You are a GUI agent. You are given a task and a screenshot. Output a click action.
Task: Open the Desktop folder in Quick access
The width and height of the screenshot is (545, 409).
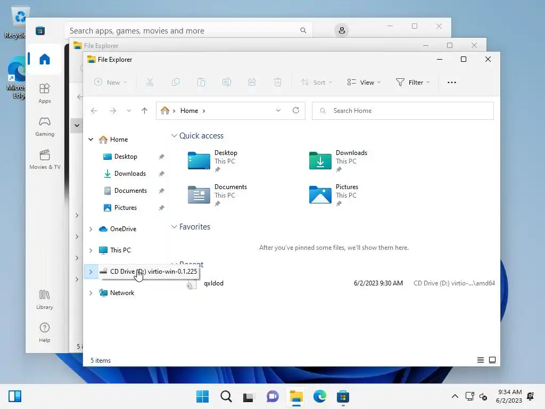coord(212,161)
